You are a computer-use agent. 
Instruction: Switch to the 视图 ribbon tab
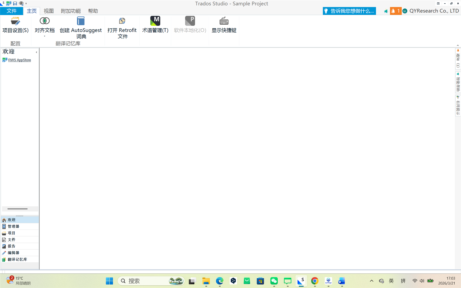[48, 11]
